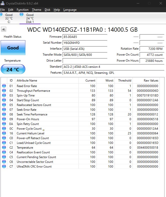Click status orb for Reallocated Sectors Count
The image size is (166, 197).
point(4,105)
